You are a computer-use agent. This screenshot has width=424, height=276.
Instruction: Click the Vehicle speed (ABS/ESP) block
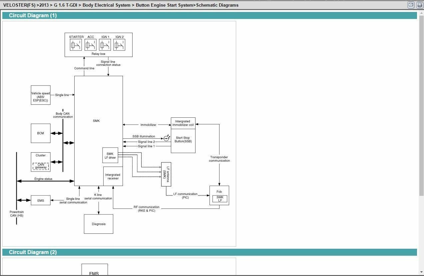(41, 95)
